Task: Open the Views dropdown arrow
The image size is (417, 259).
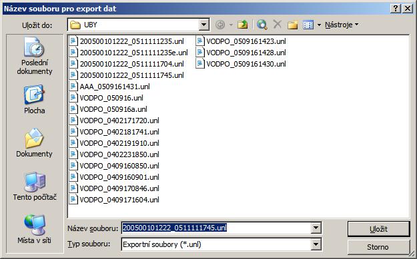Action: point(319,25)
